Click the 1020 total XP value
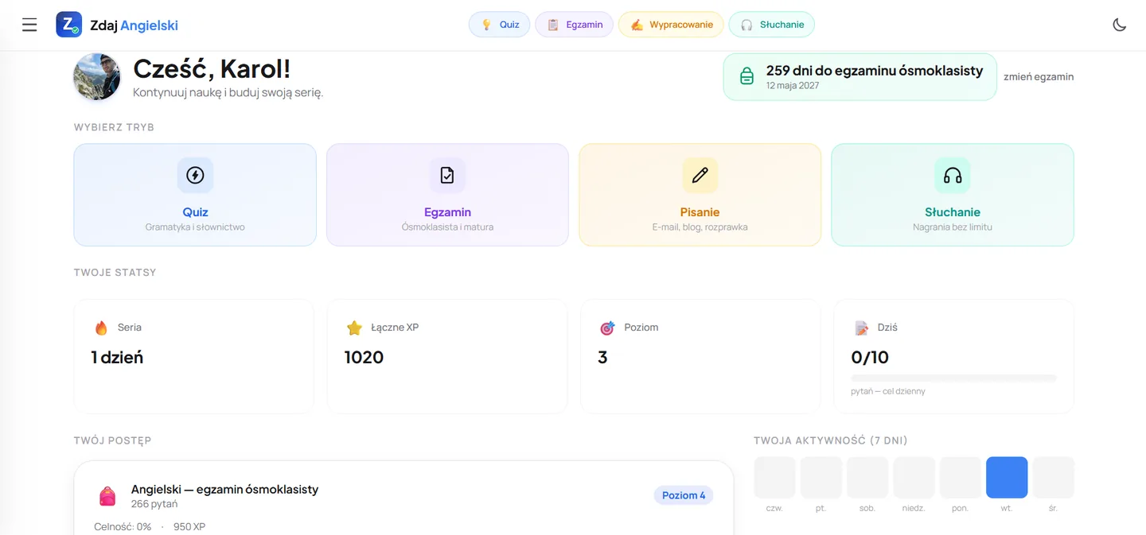 (364, 358)
